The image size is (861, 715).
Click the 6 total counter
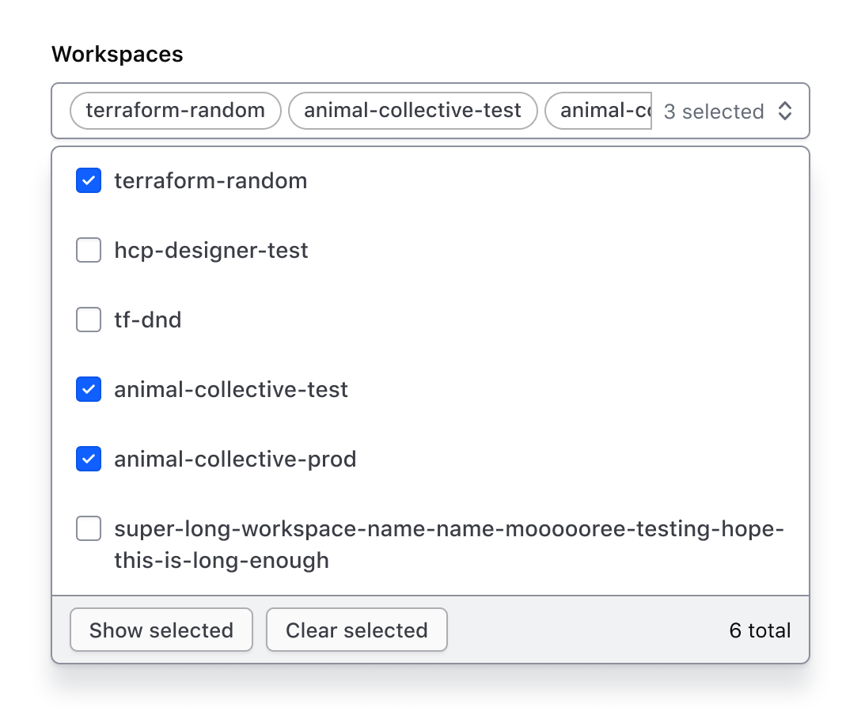[x=759, y=630]
